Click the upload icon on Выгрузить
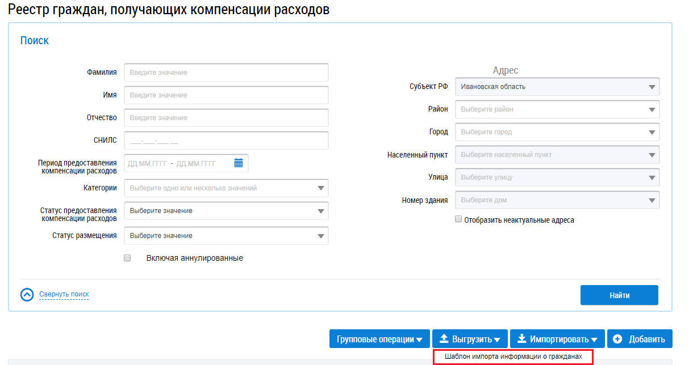Image resolution: width=693 pixels, height=365 pixels. 443,339
